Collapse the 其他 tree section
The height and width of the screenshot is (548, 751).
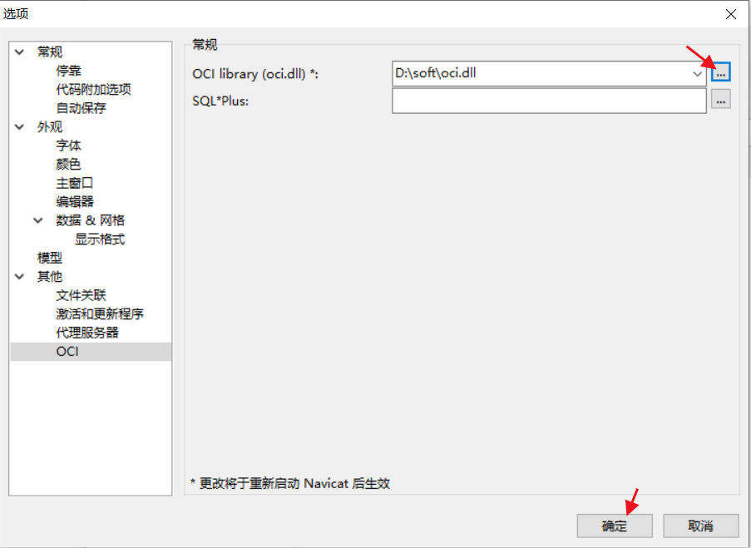point(20,277)
